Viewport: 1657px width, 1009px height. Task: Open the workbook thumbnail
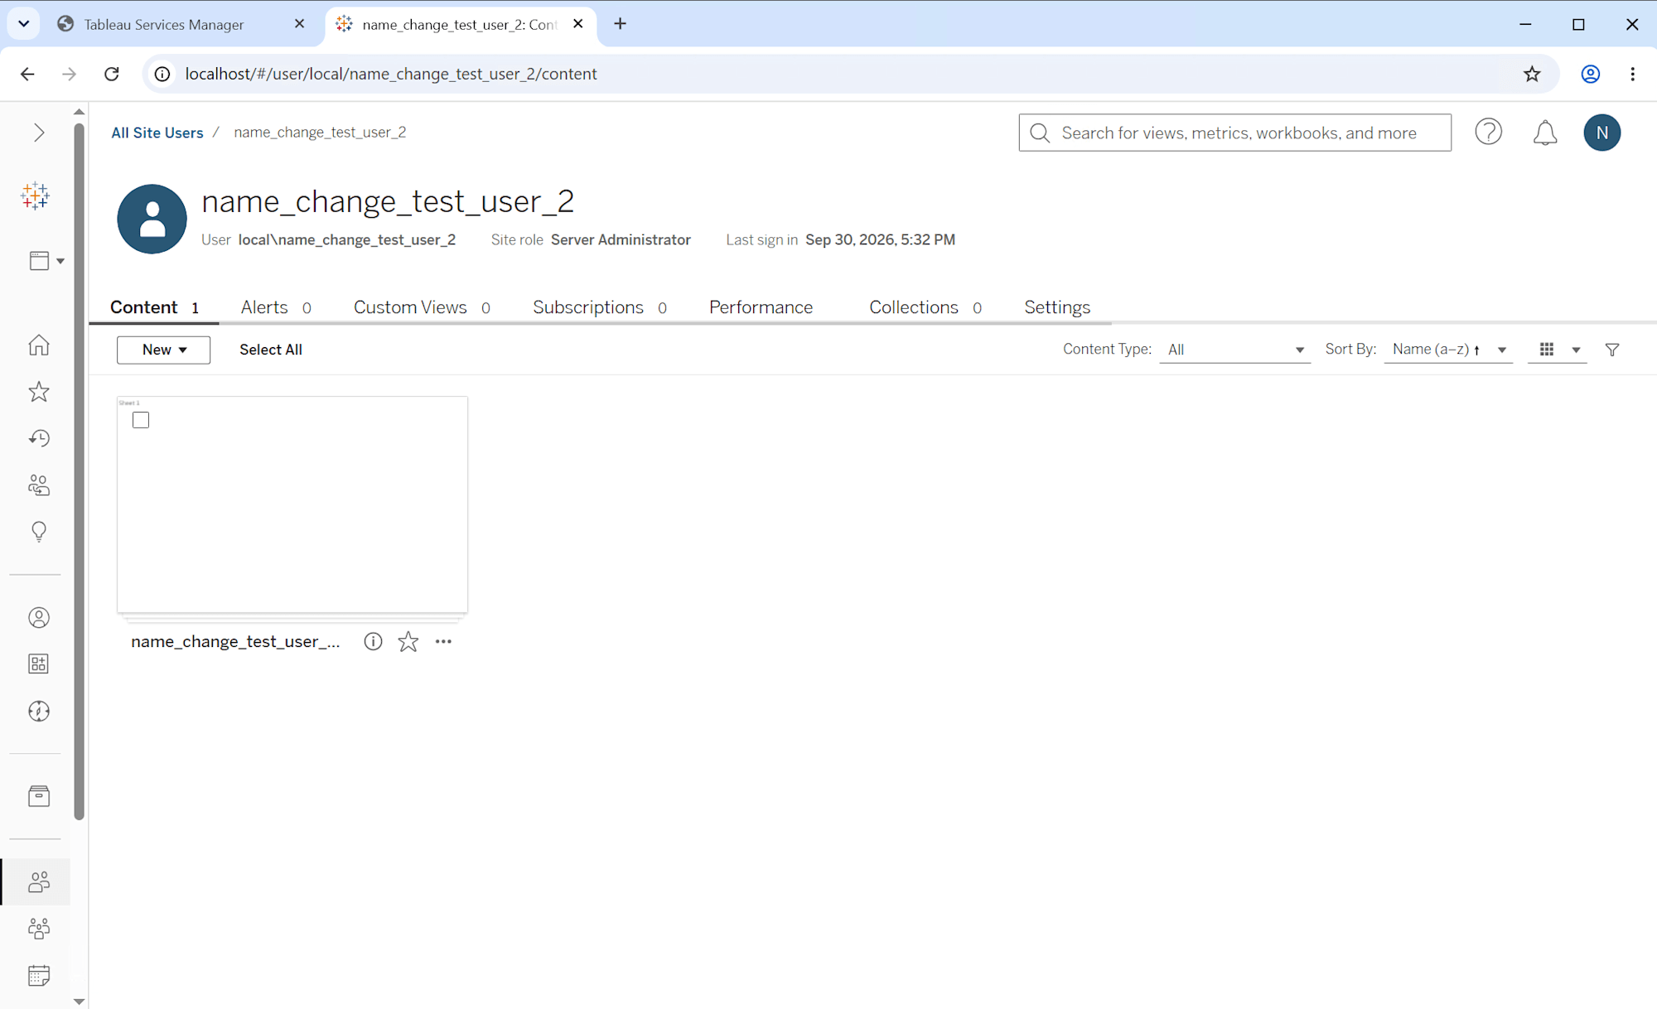click(x=292, y=504)
